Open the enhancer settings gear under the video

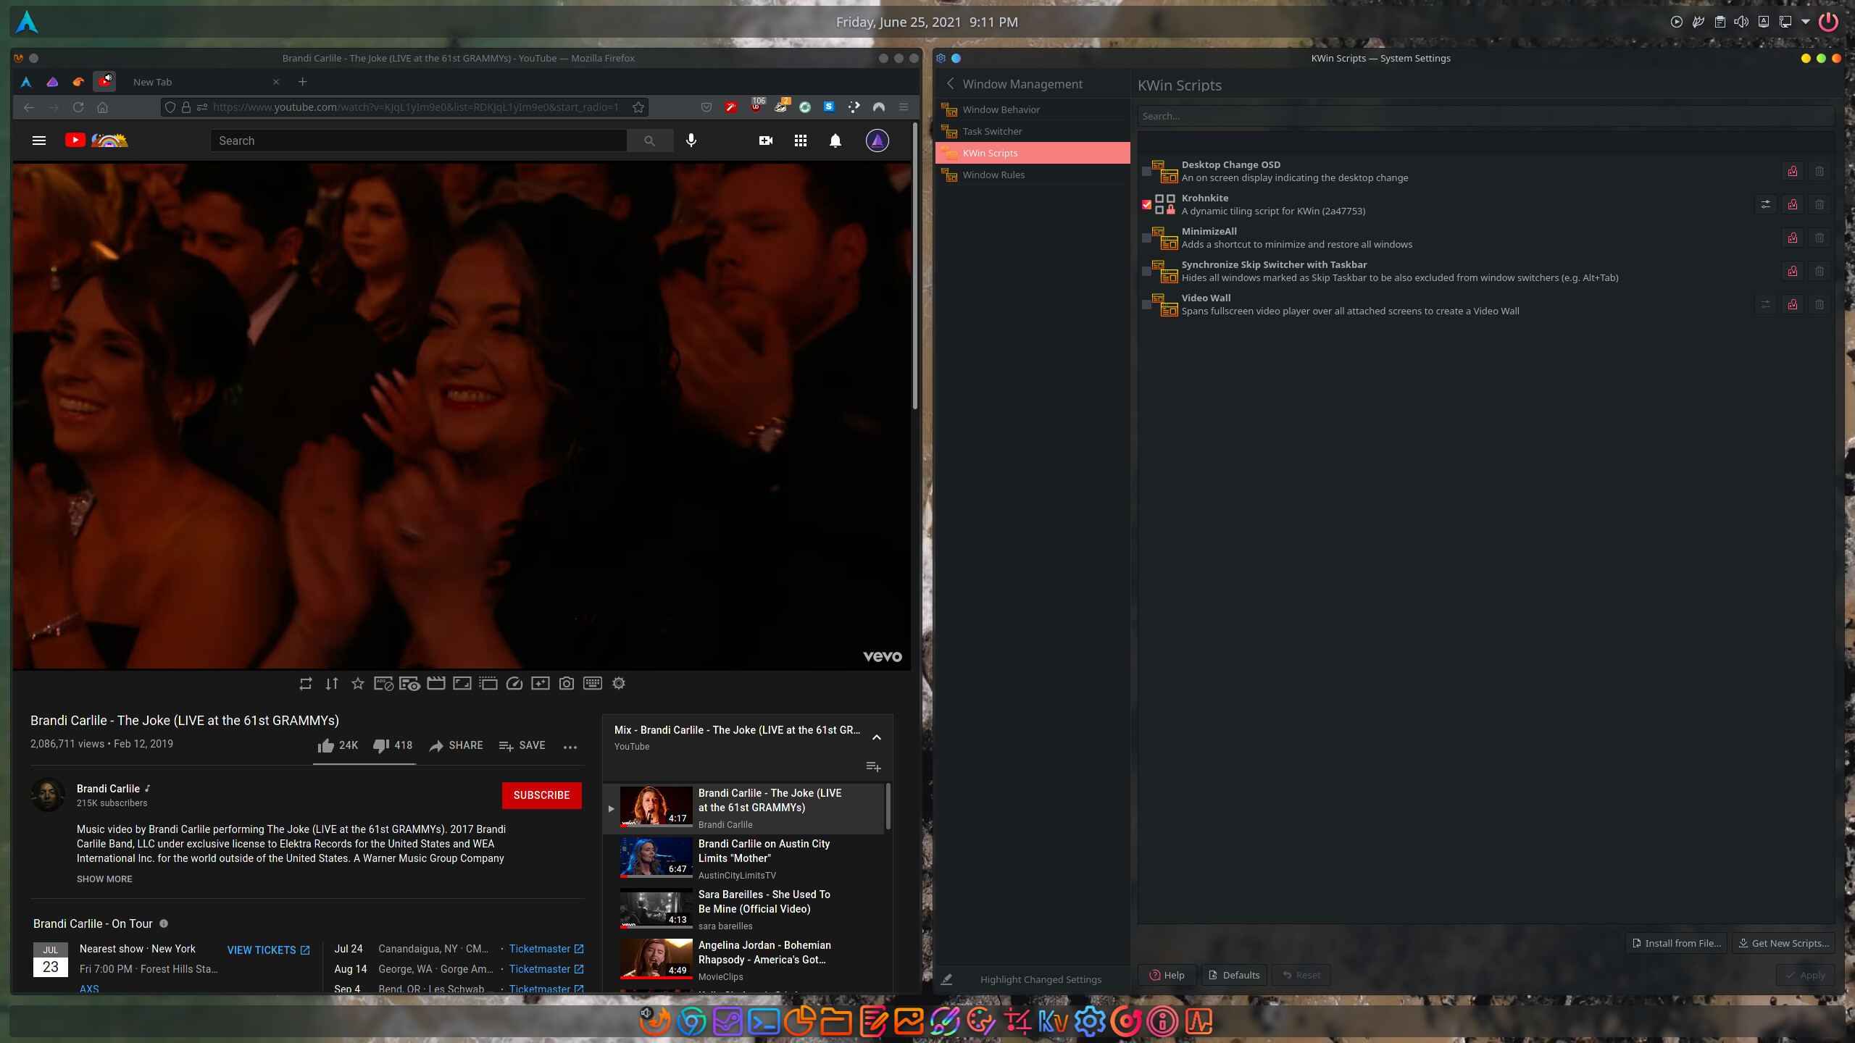[619, 683]
